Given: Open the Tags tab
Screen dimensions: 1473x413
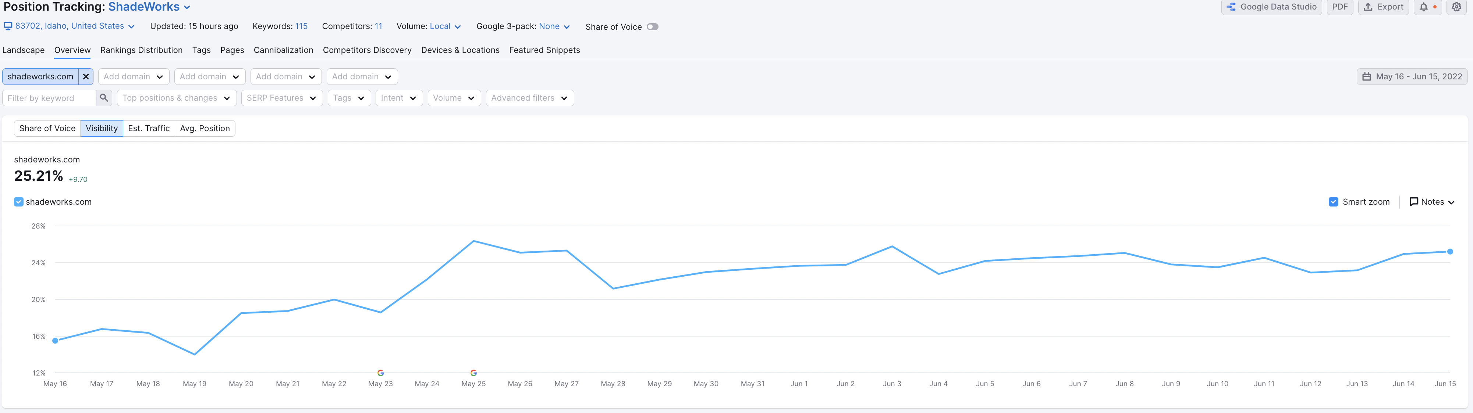Looking at the screenshot, I should 201,50.
